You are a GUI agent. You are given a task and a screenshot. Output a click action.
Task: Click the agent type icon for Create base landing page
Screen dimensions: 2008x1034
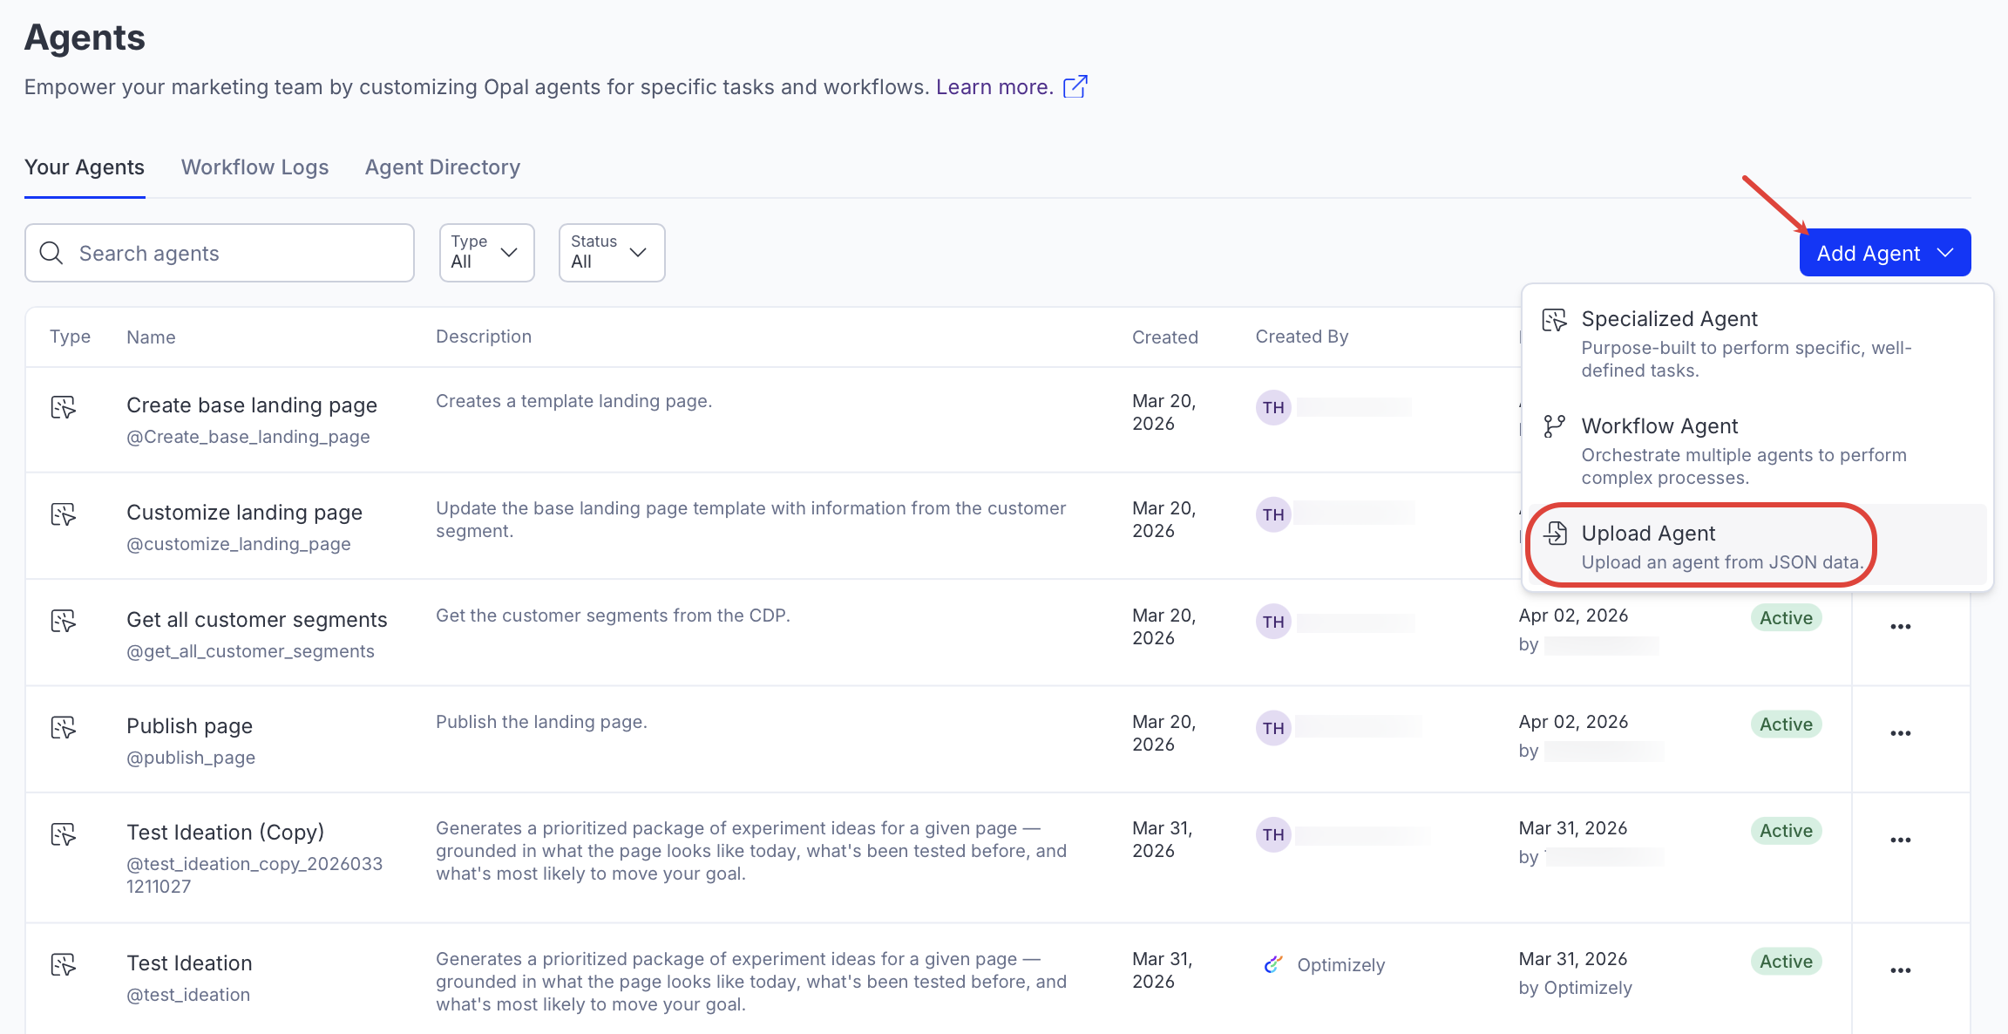pos(64,407)
